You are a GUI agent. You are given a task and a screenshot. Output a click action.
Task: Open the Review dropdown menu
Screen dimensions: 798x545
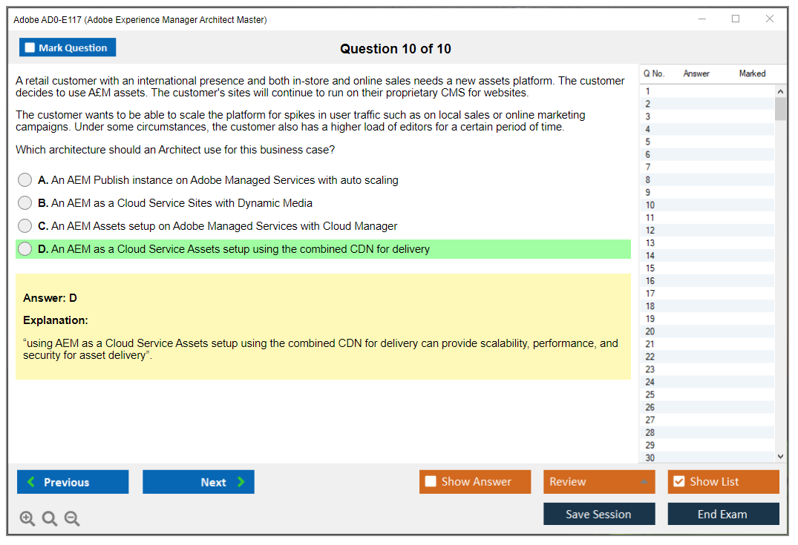coord(599,482)
